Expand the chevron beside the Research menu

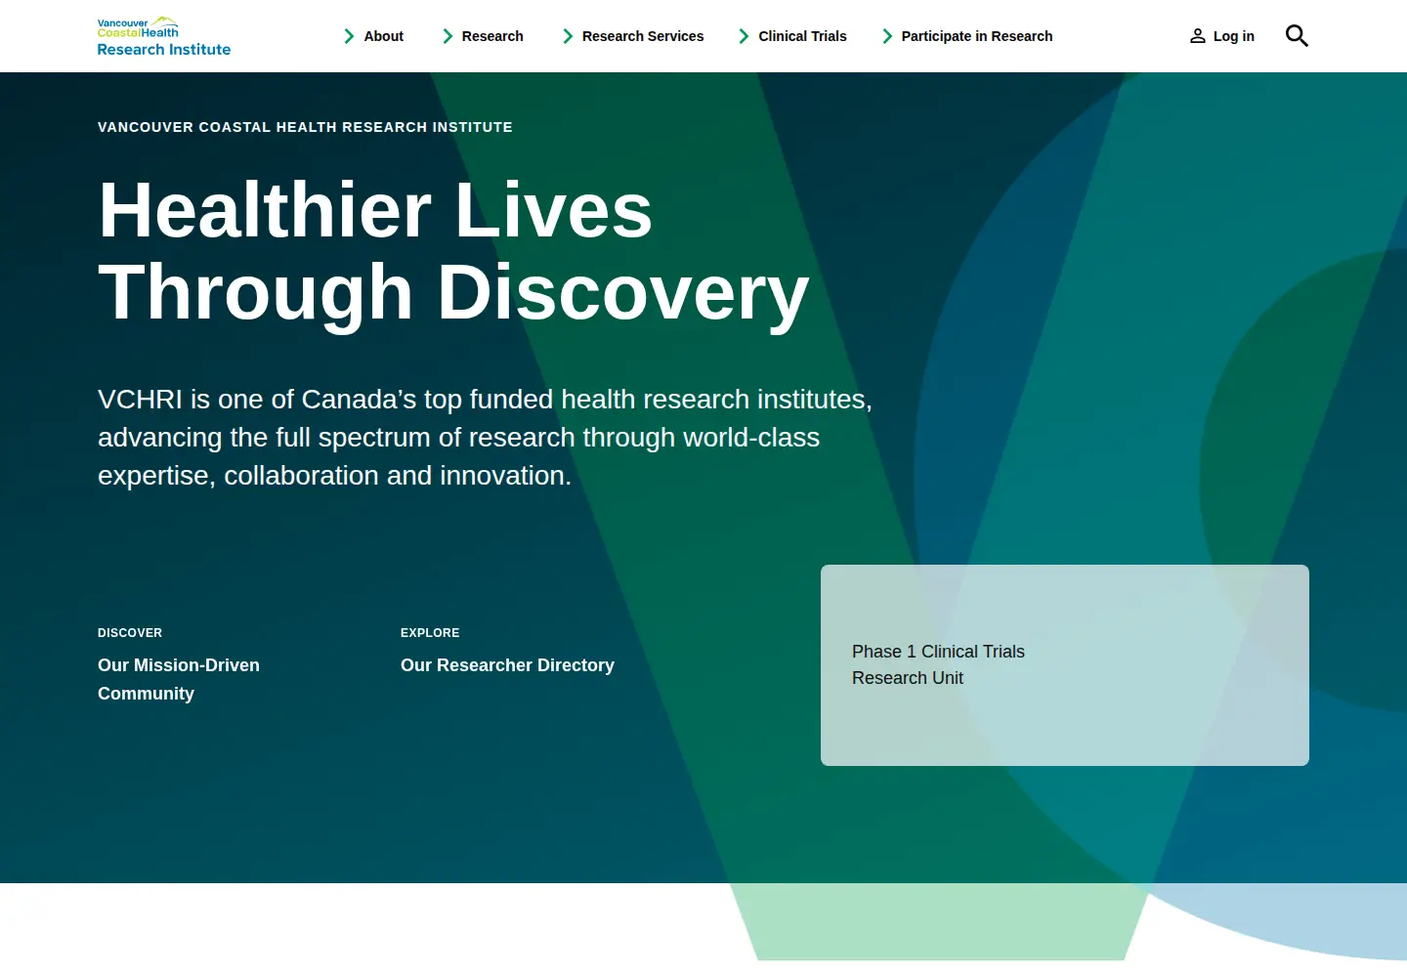(448, 36)
